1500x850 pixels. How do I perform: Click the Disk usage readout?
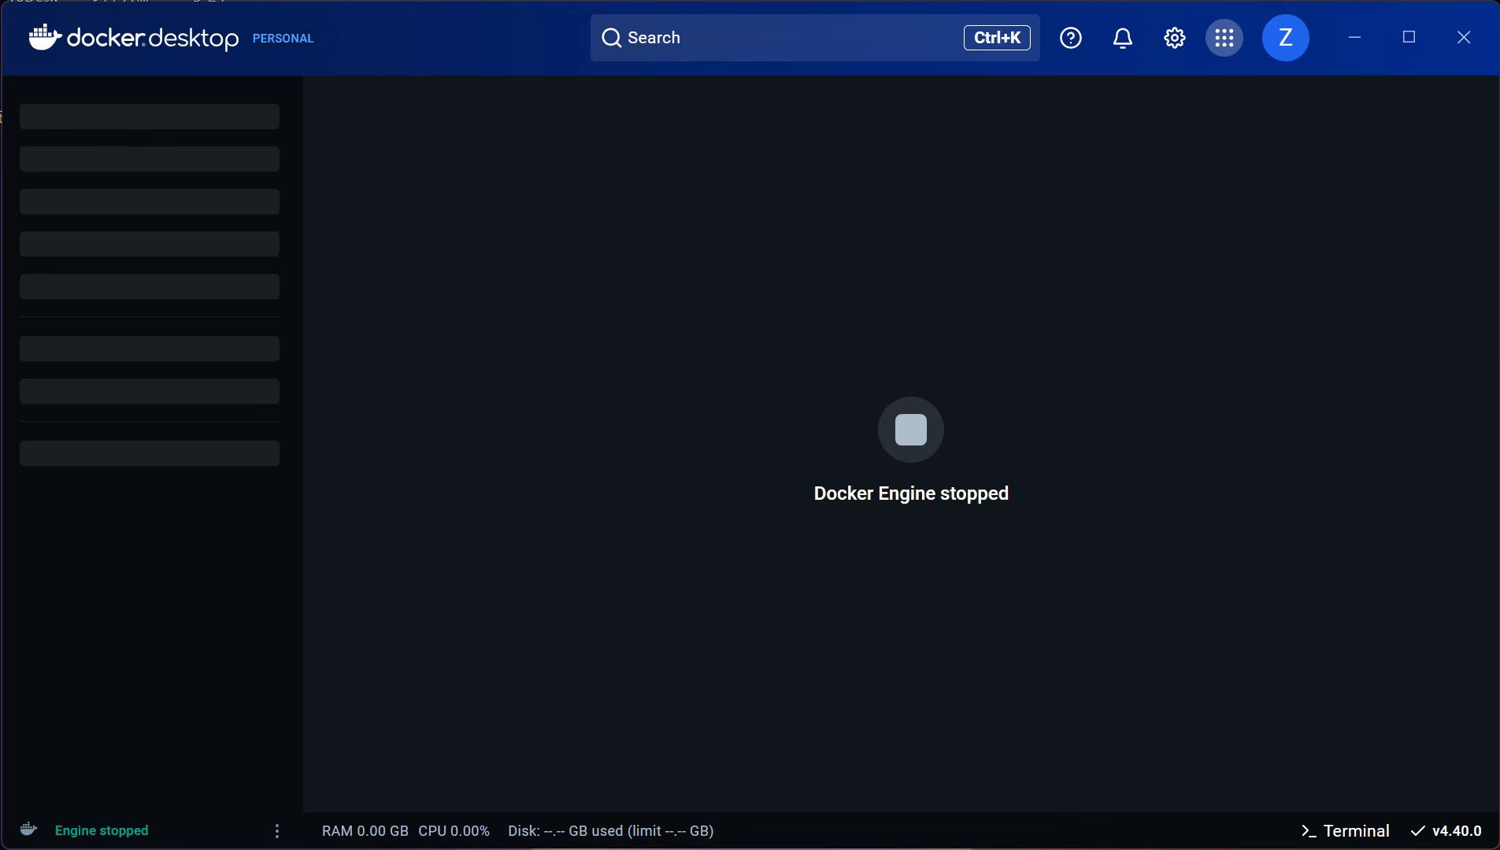tap(611, 831)
